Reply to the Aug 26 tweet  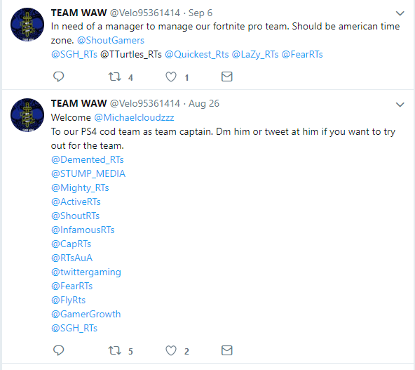[58, 350]
